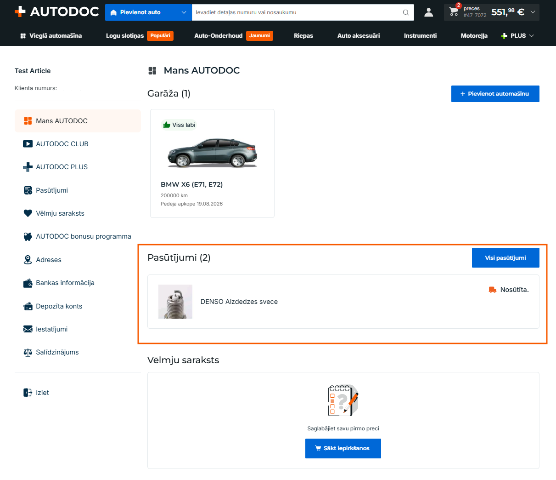This screenshot has height=480, width=556.
Task: Click the wishlist empty checklist illustration
Action: (x=343, y=400)
